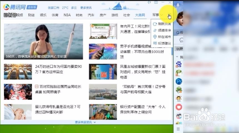Open the long table banquet thumbnail
239x133 pixels.
pyautogui.click(x=18, y=92)
